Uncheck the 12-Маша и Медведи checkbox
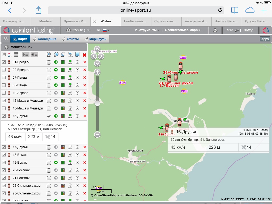Viewport: 272px width, 204px height. point(4,101)
